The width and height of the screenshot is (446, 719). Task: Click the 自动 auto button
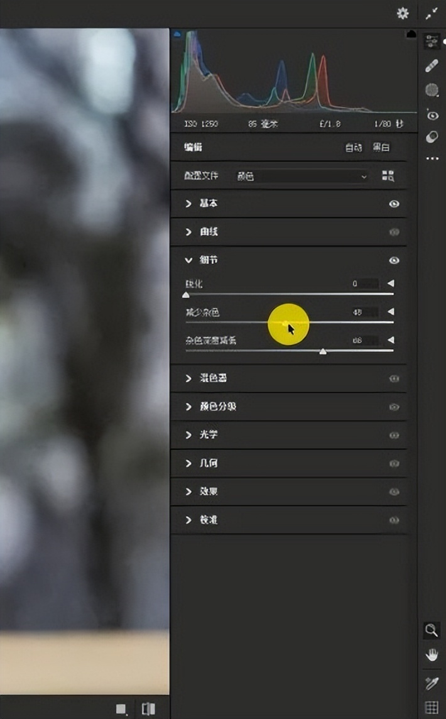354,147
